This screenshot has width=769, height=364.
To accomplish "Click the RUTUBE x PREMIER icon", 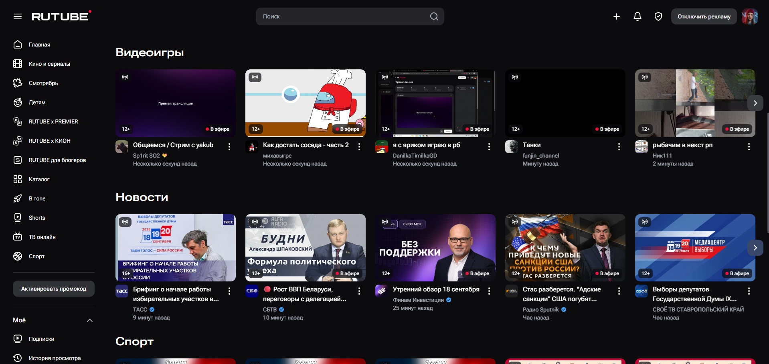I will 18,121.
